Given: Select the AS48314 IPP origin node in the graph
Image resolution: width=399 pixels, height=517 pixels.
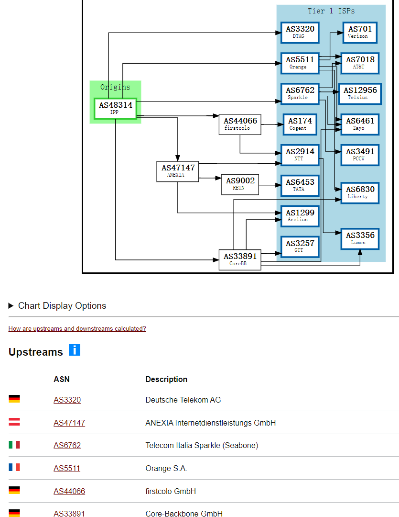Looking at the screenshot, I should 115,109.
